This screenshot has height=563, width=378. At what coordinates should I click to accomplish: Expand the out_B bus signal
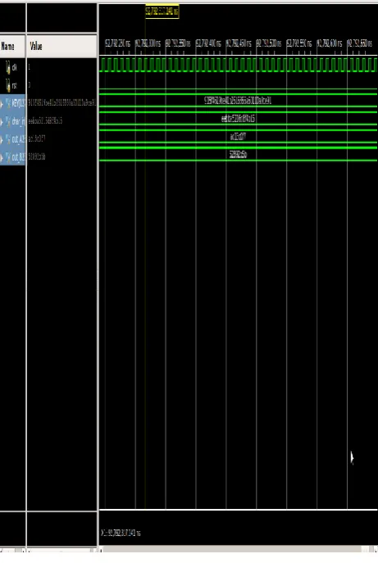coord(2,157)
